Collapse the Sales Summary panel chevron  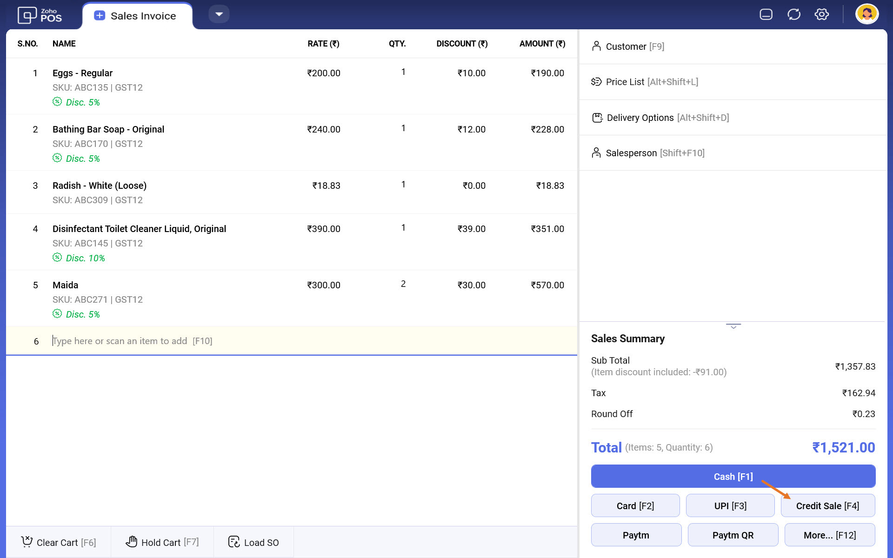733,326
